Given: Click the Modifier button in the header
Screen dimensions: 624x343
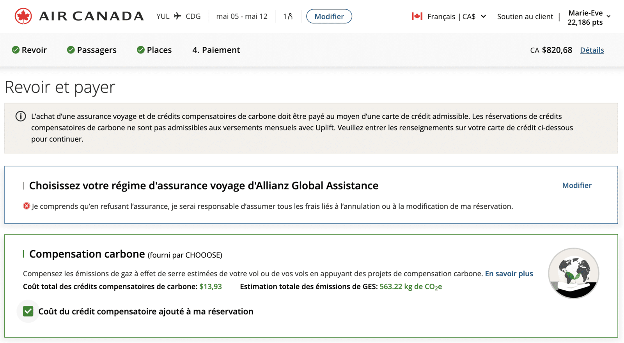Looking at the screenshot, I should click(329, 16).
